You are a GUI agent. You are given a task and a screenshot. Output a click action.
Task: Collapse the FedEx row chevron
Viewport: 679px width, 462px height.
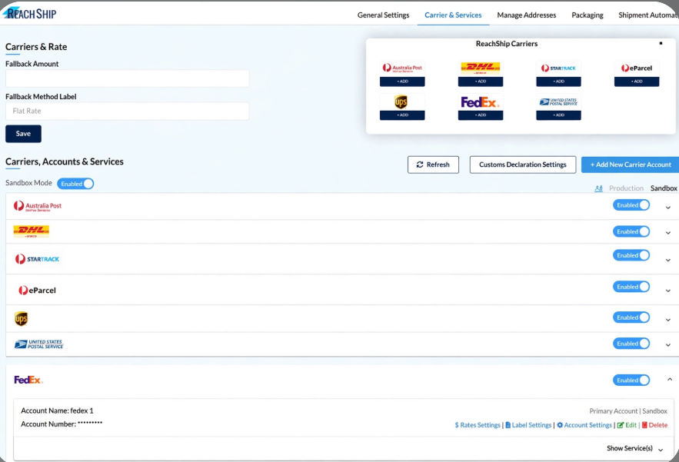click(x=670, y=379)
